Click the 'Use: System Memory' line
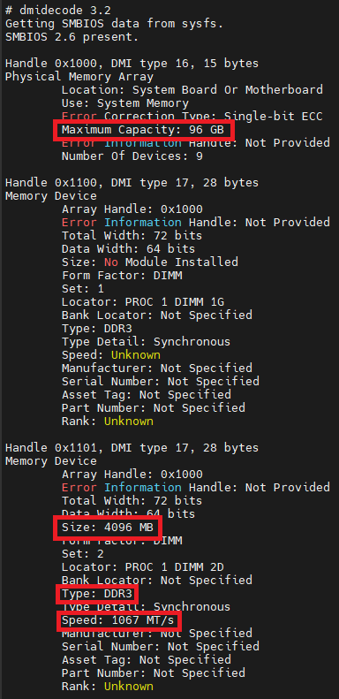339x699 pixels. pyautogui.click(x=125, y=103)
